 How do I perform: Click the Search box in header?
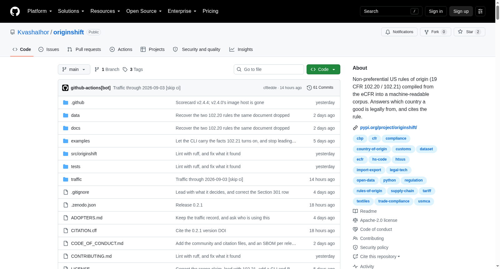tap(391, 11)
